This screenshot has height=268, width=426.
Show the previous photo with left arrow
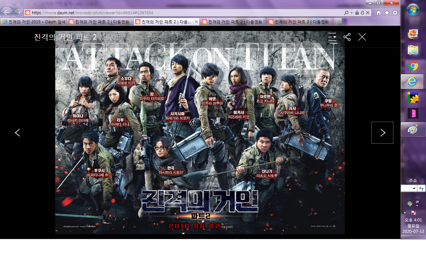pyautogui.click(x=17, y=133)
